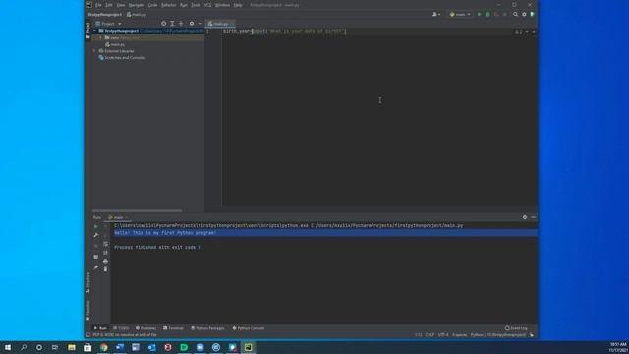Open the Refactor menu
629x354 pixels.
pos(168,5)
